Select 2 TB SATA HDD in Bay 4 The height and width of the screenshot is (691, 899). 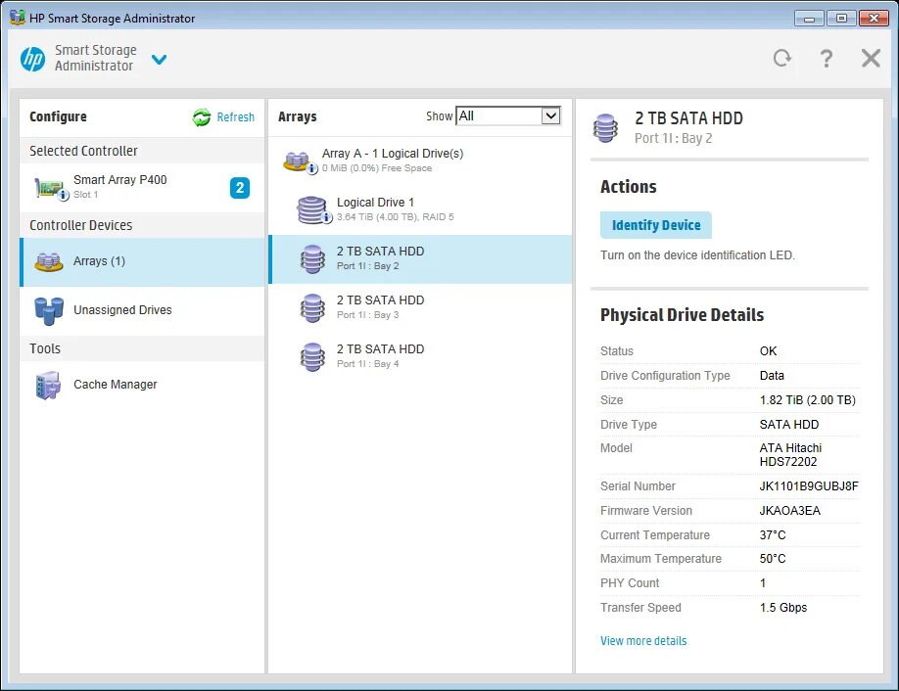[420, 356]
